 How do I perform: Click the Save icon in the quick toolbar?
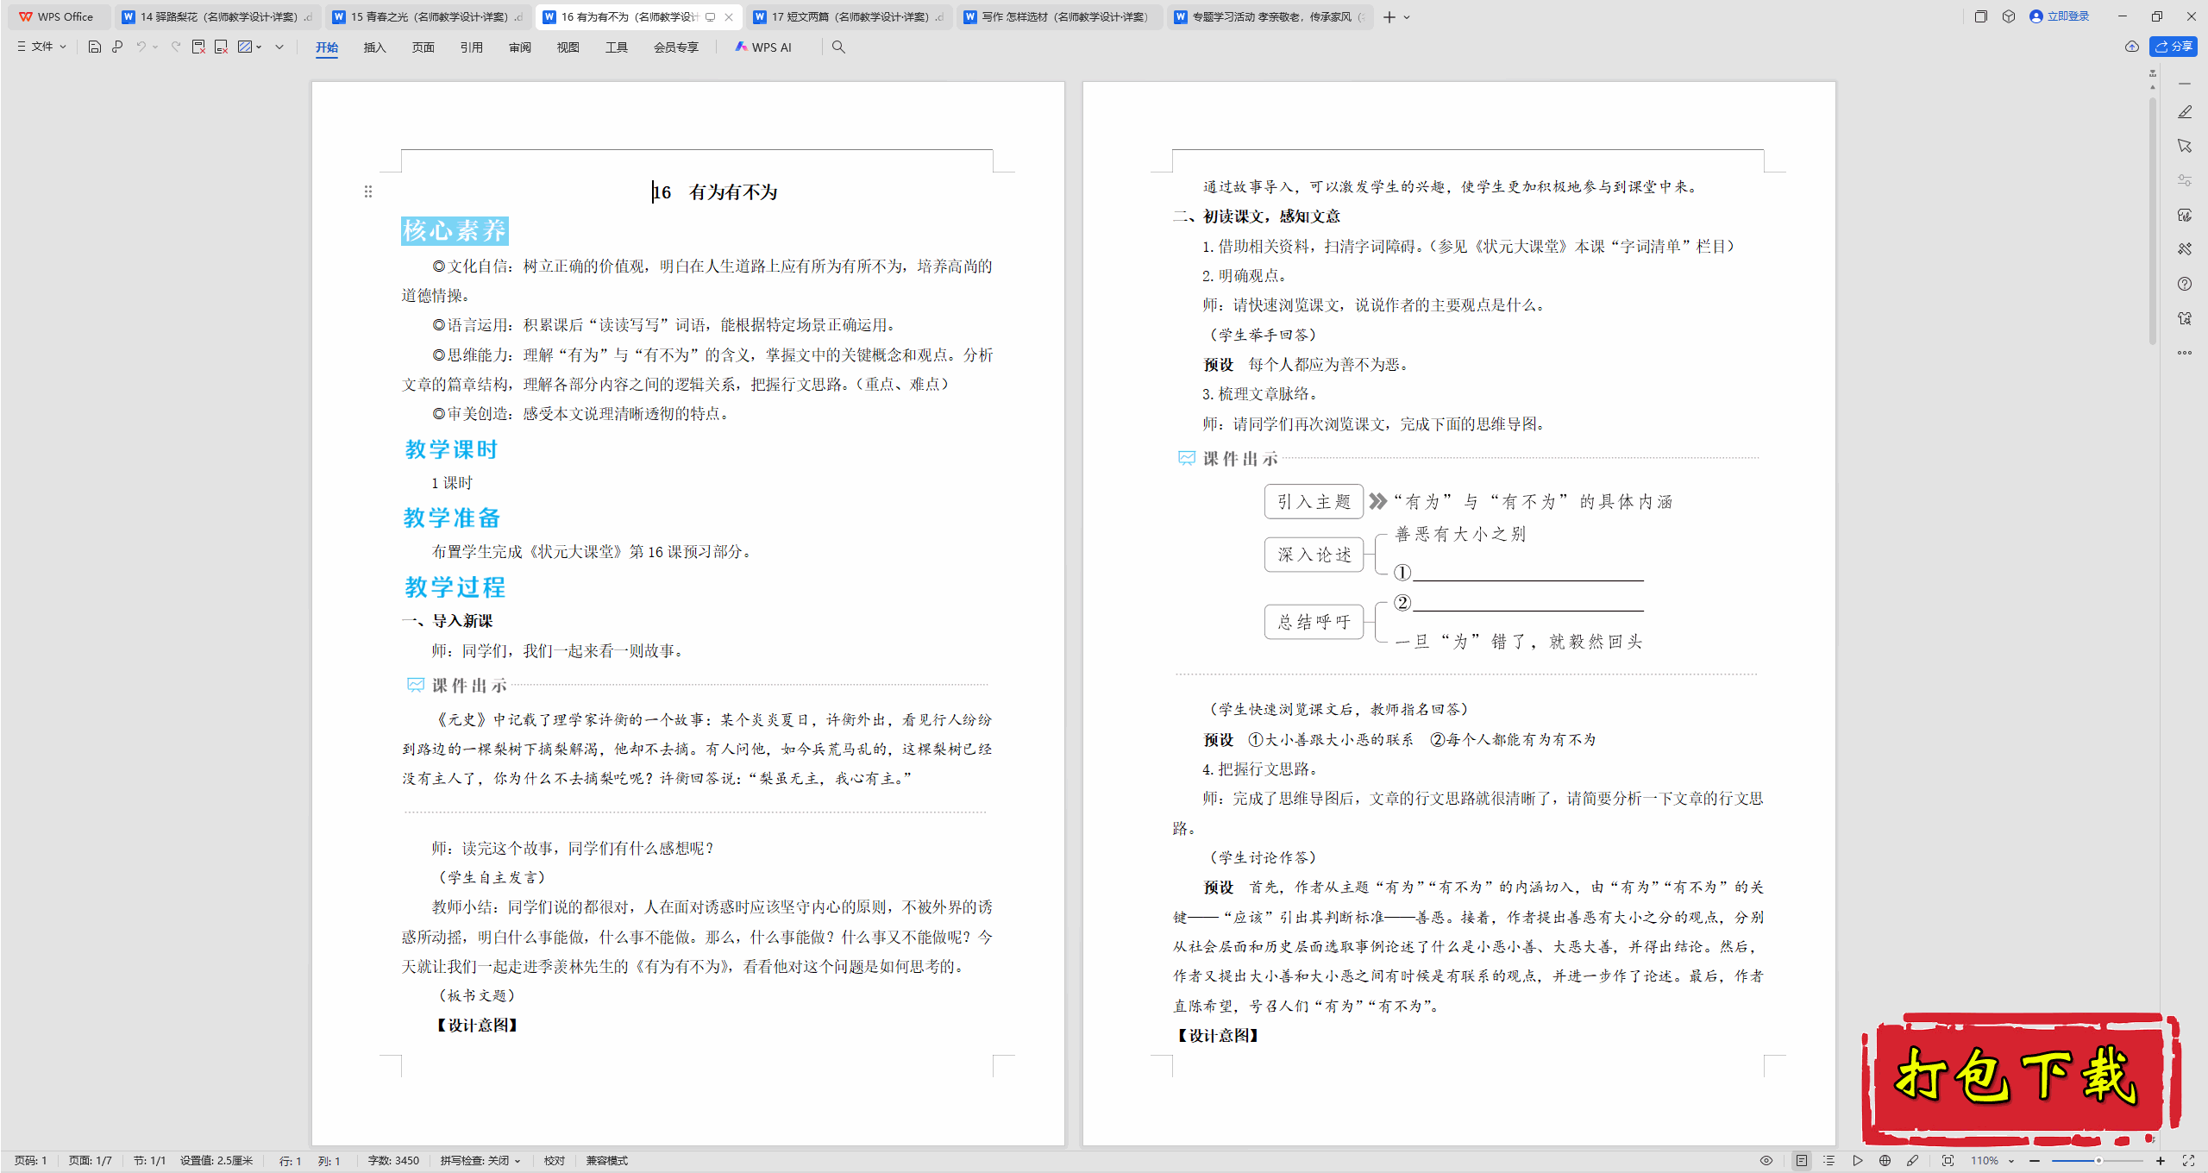pos(95,47)
